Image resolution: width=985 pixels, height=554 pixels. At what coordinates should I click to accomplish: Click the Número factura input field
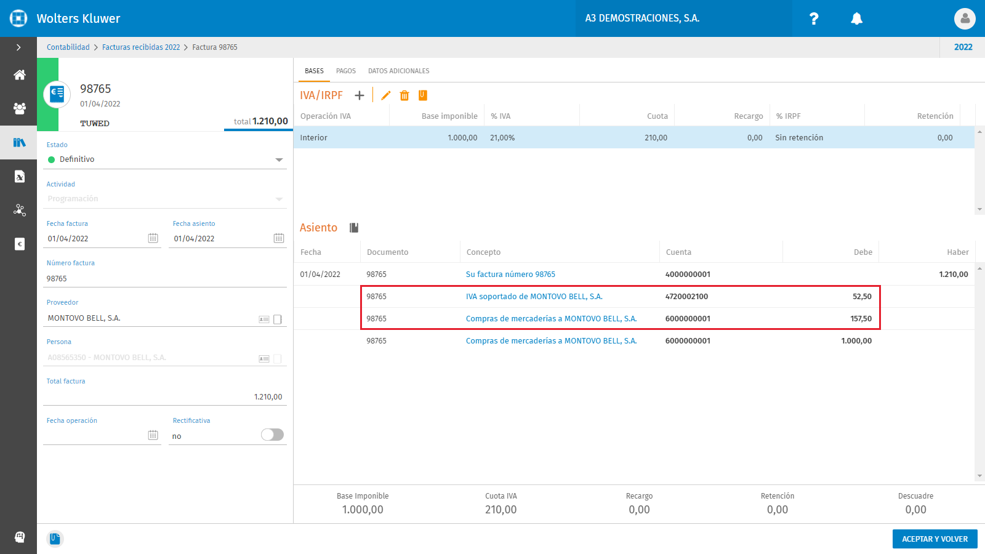click(165, 278)
